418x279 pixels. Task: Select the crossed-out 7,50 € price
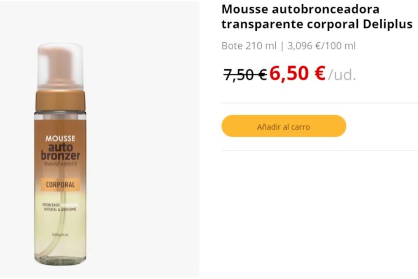[245, 74]
